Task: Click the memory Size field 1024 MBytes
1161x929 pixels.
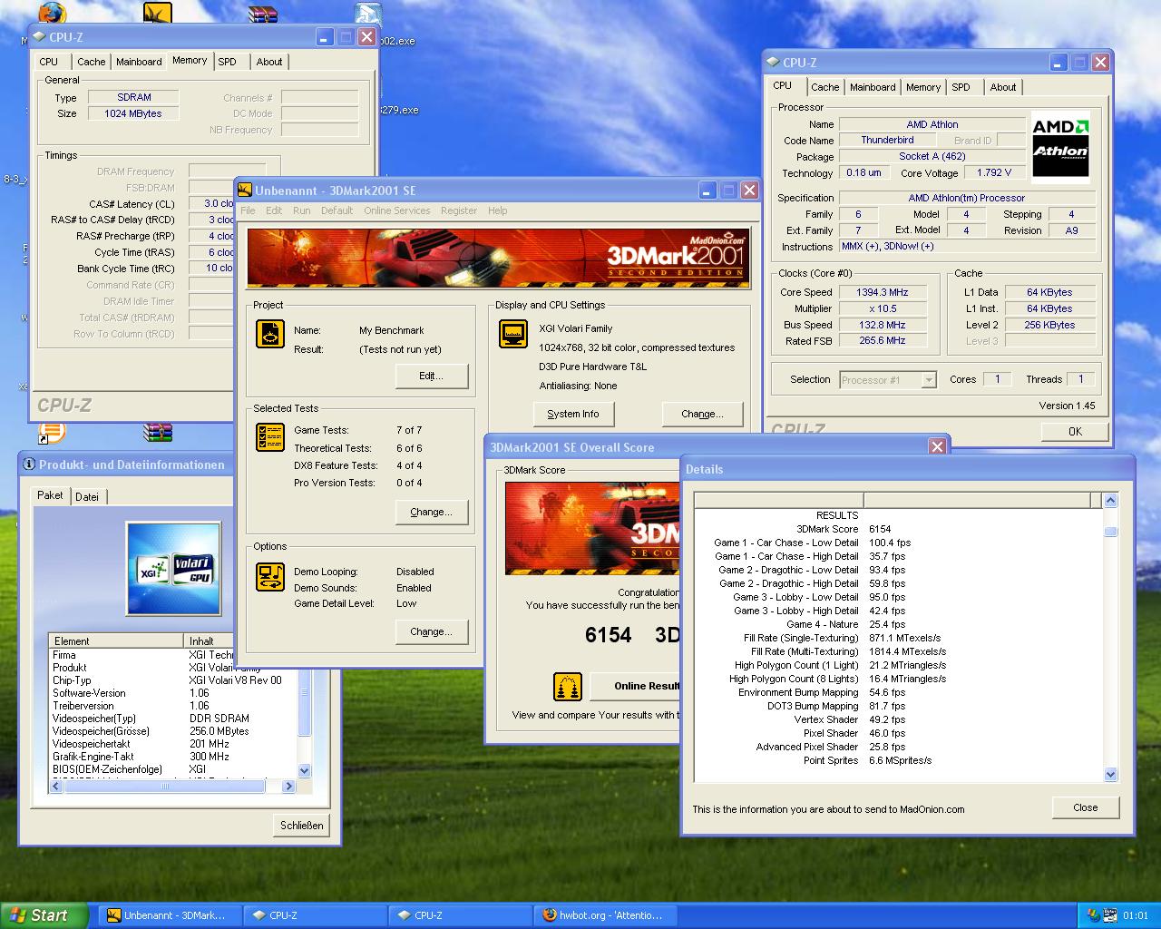Action: [x=132, y=113]
